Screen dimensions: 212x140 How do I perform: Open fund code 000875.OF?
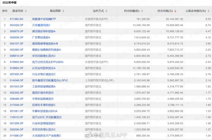[16, 32]
